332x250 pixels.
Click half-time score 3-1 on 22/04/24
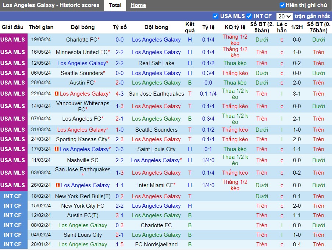coord(297,93)
